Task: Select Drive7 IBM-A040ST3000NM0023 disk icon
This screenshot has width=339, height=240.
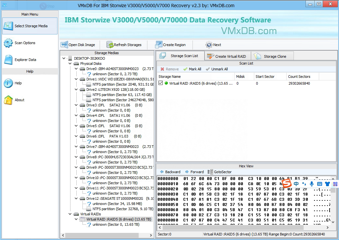Action: (x=82, y=147)
